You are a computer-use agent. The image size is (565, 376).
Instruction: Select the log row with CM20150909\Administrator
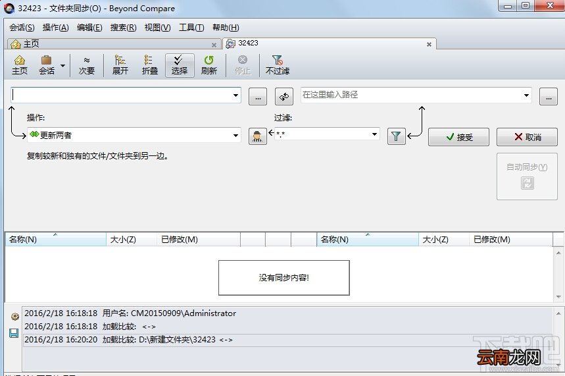coord(288,313)
